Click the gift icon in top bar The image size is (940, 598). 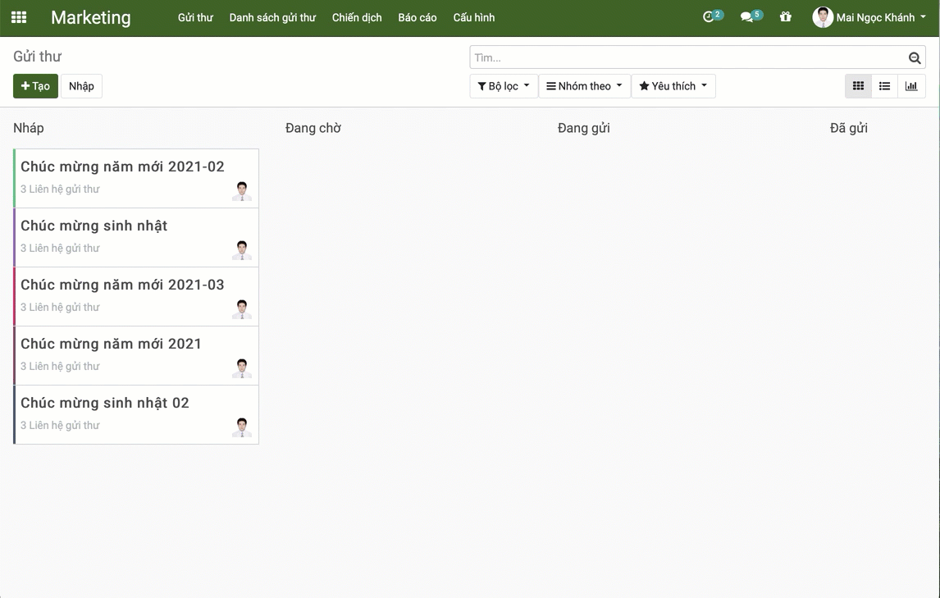pyautogui.click(x=785, y=16)
